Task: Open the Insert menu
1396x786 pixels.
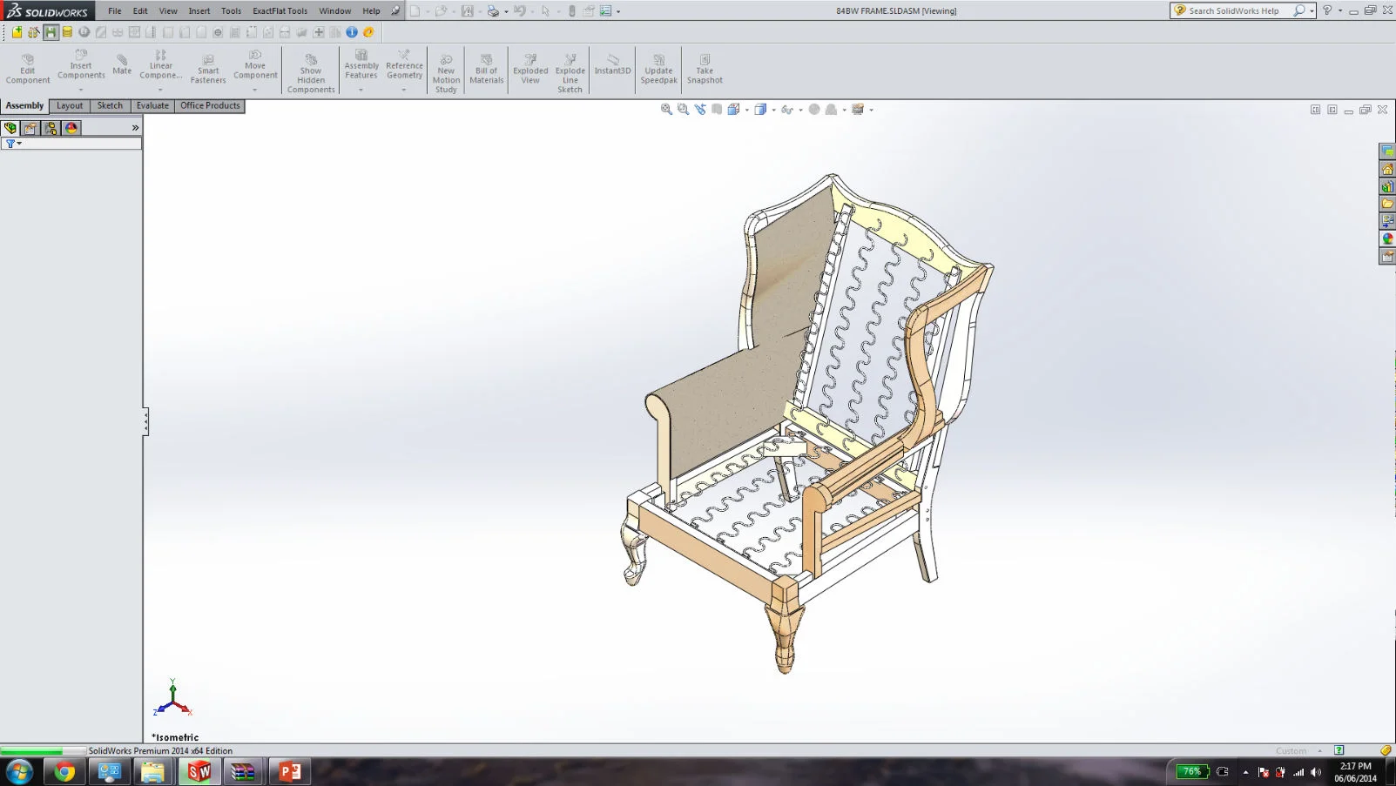Action: coord(199,10)
